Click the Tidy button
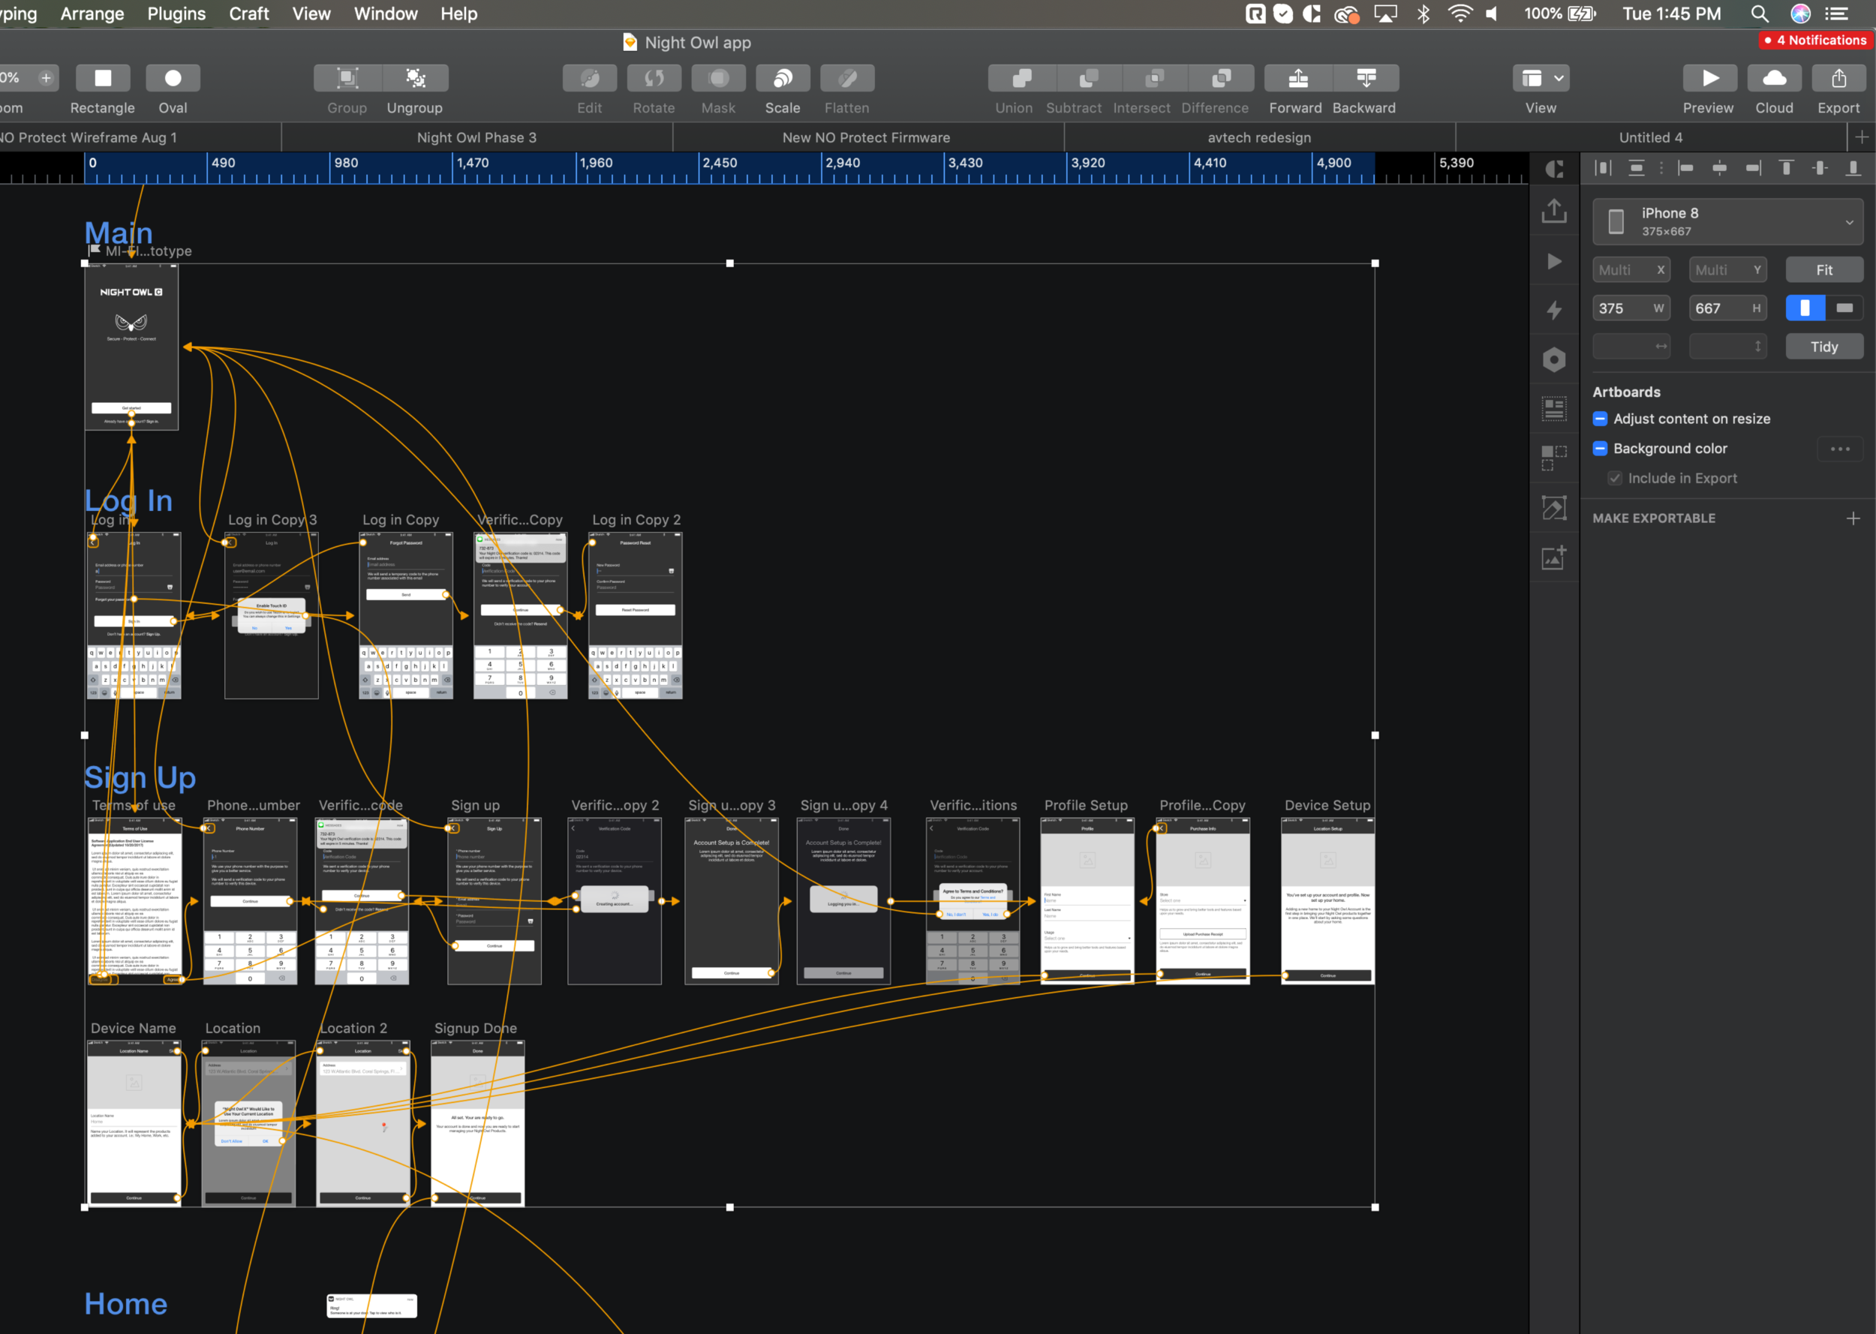This screenshot has height=1334, width=1876. tap(1823, 347)
